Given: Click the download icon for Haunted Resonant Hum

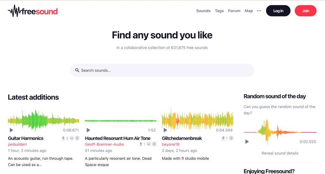Looking at the screenshot, I should (141, 144).
